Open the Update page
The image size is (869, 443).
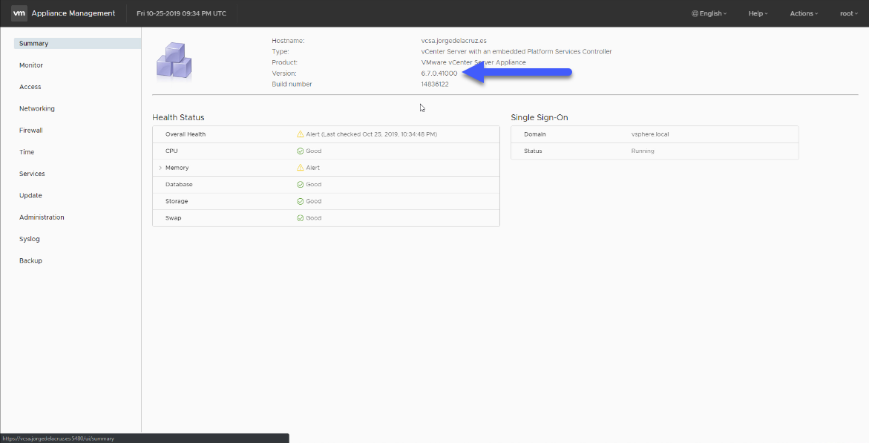(30, 196)
